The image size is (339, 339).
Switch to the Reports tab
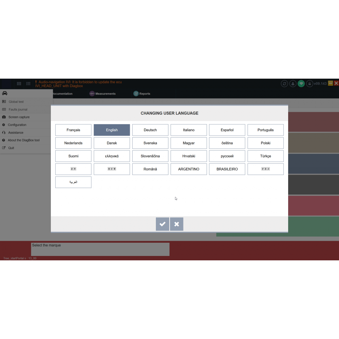pyautogui.click(x=142, y=94)
